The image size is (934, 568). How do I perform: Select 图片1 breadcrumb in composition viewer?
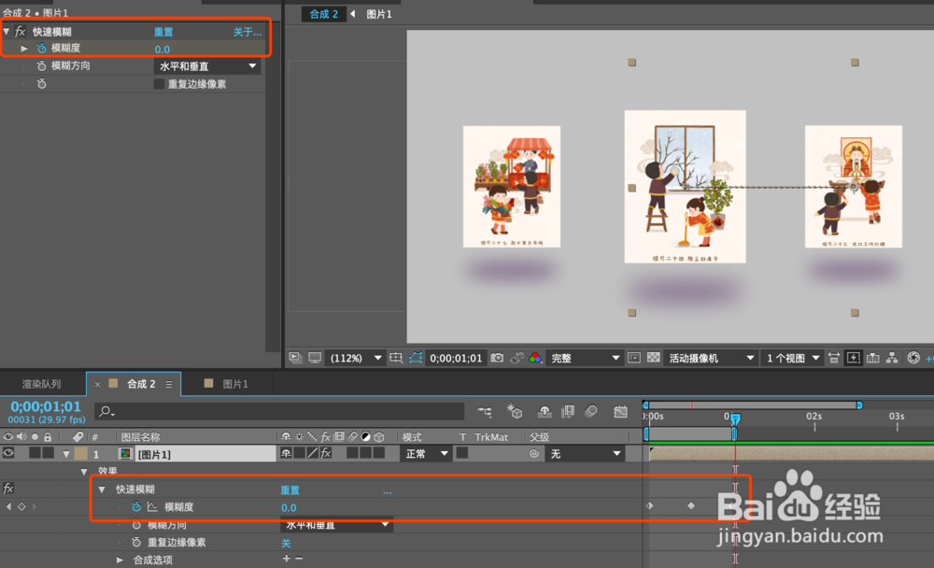coord(379,14)
